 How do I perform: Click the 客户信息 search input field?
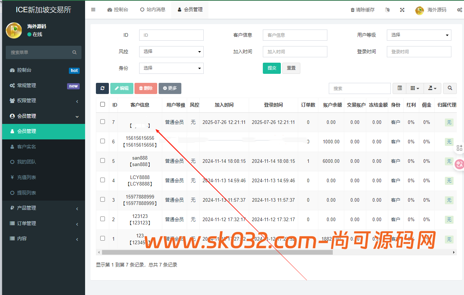click(295, 35)
